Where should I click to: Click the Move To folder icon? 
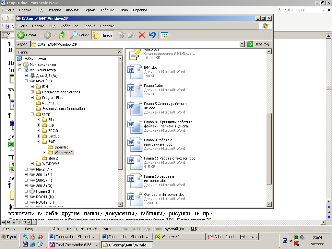[x=121, y=35]
